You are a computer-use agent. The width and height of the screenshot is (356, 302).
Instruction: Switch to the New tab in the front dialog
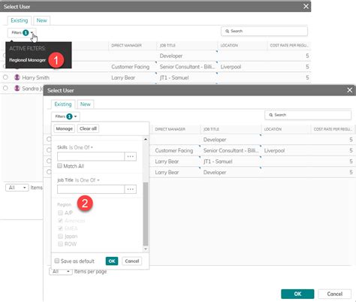tap(86, 104)
